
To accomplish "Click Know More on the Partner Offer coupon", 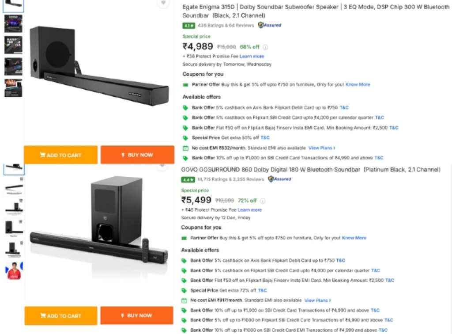I will click(358, 84).
